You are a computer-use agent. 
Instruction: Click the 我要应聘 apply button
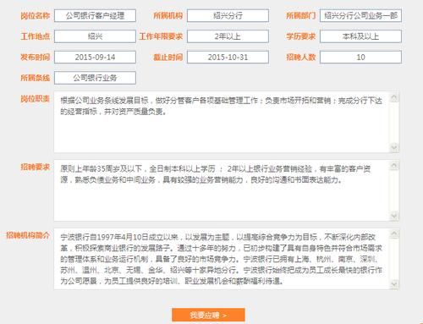coord(208,315)
